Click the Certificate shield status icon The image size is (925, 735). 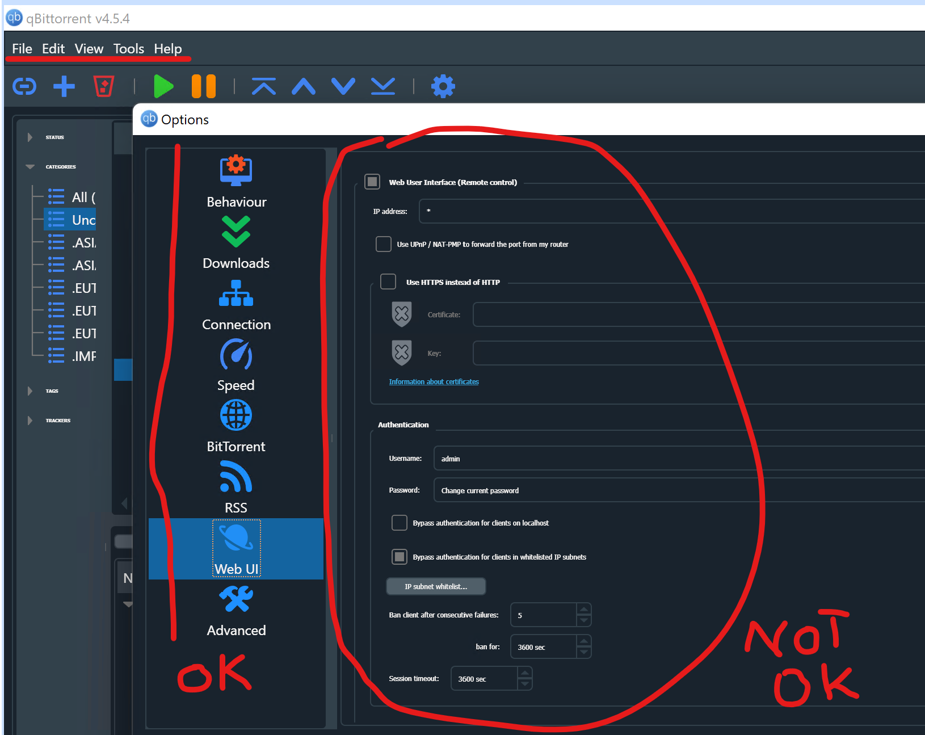click(x=402, y=314)
